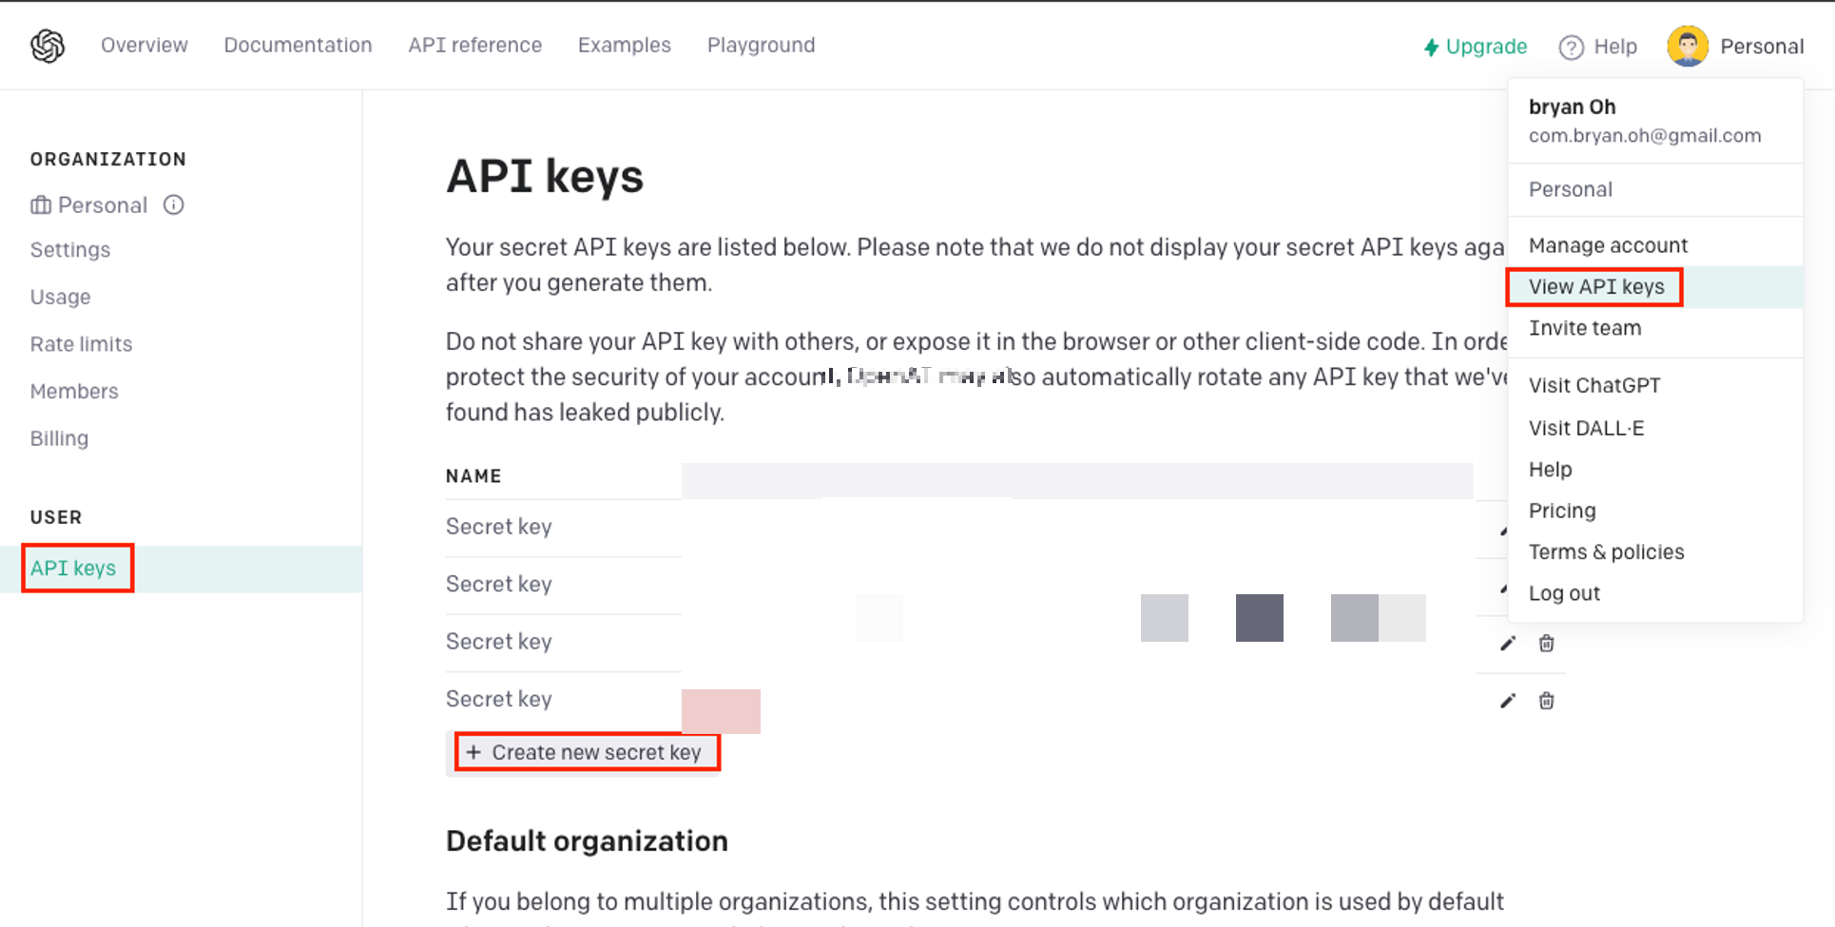Choose Invite team from menu
Screen dimensions: 1835x927
pyautogui.click(x=1655, y=328)
